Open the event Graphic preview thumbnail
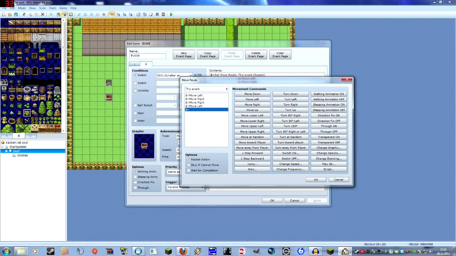 pyautogui.click(x=144, y=146)
